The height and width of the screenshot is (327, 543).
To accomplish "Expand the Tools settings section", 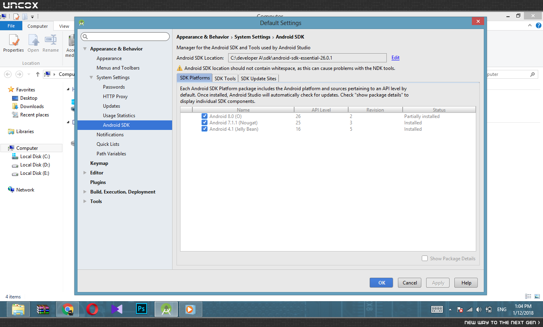I will pyautogui.click(x=85, y=201).
